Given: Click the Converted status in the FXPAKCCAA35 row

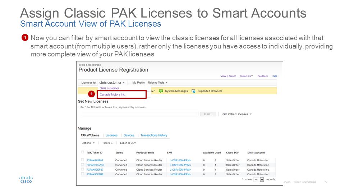Looking at the screenshot, I should click(x=121, y=165).
